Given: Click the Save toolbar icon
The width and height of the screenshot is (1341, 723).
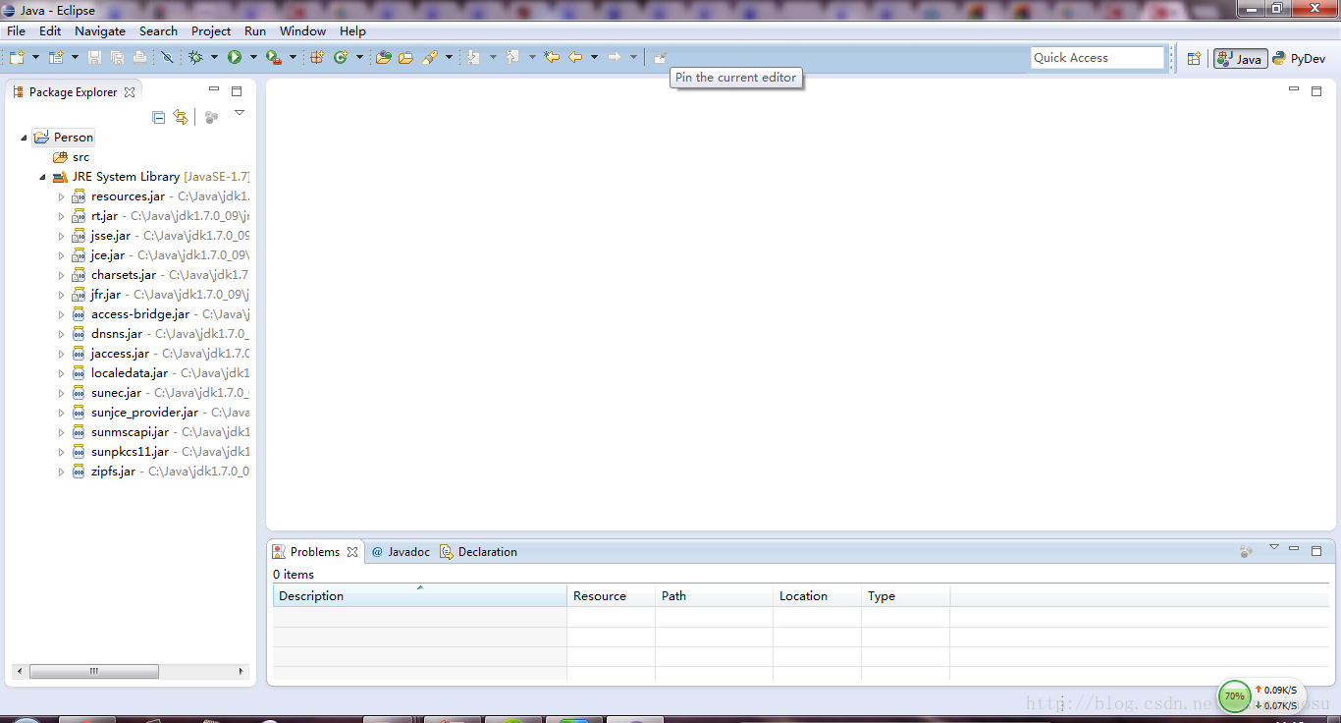Looking at the screenshot, I should click(x=95, y=58).
